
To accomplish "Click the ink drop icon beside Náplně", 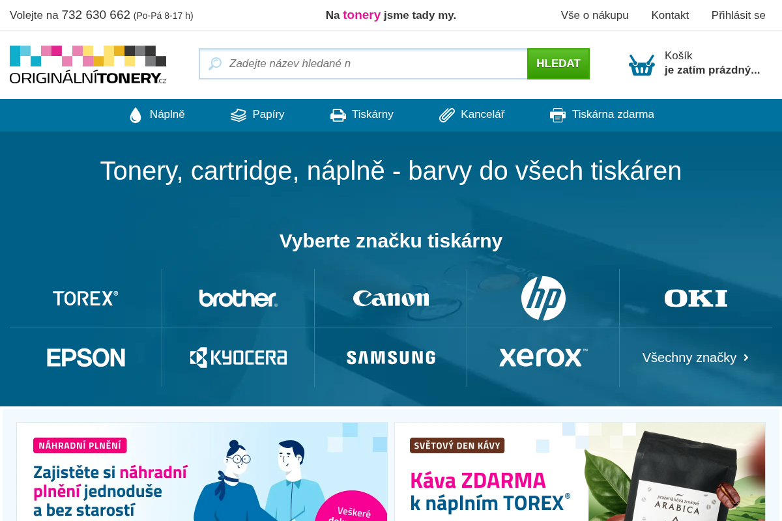I will click(x=136, y=115).
